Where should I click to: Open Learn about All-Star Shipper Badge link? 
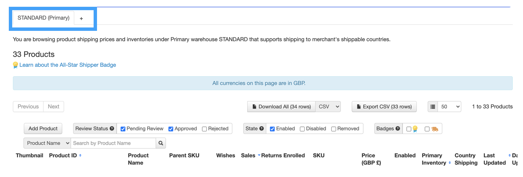pos(67,65)
